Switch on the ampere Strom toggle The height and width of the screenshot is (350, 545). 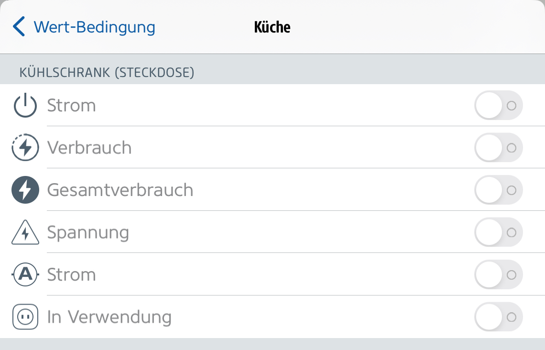[x=498, y=274]
